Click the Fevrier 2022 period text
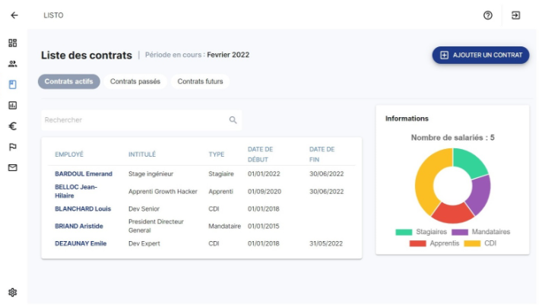Screen dimensions: 542x308 point(228,55)
